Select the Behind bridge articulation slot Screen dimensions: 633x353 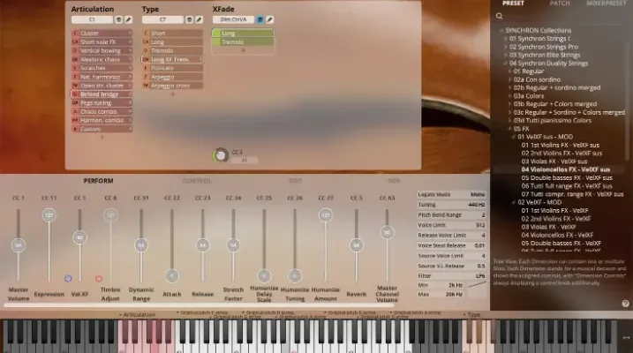pos(102,94)
